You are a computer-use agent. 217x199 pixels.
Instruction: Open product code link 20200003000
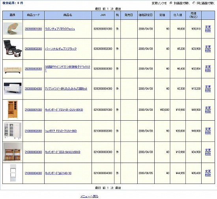point(34,69)
